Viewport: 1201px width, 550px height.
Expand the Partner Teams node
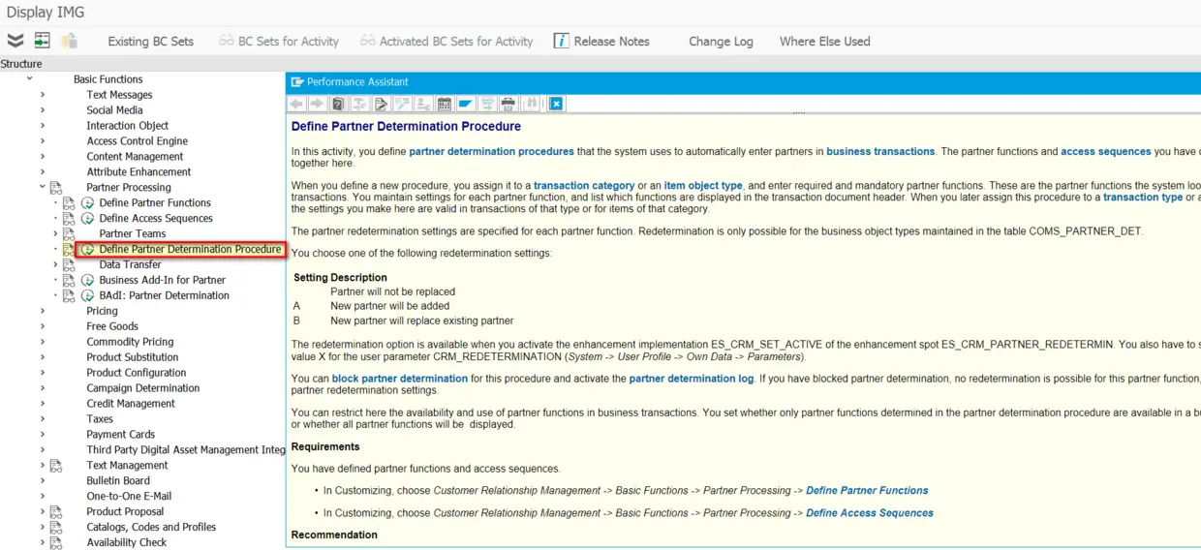[55, 233]
